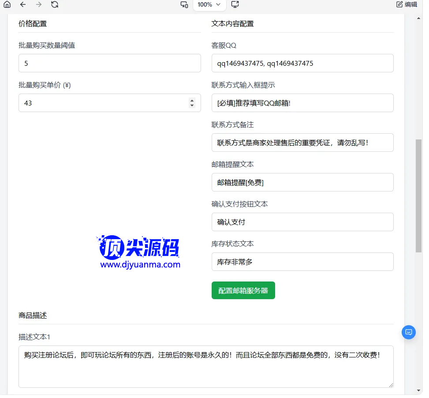Focus the 客服QQ input field
Screen dimensions: 429x398
(302, 63)
